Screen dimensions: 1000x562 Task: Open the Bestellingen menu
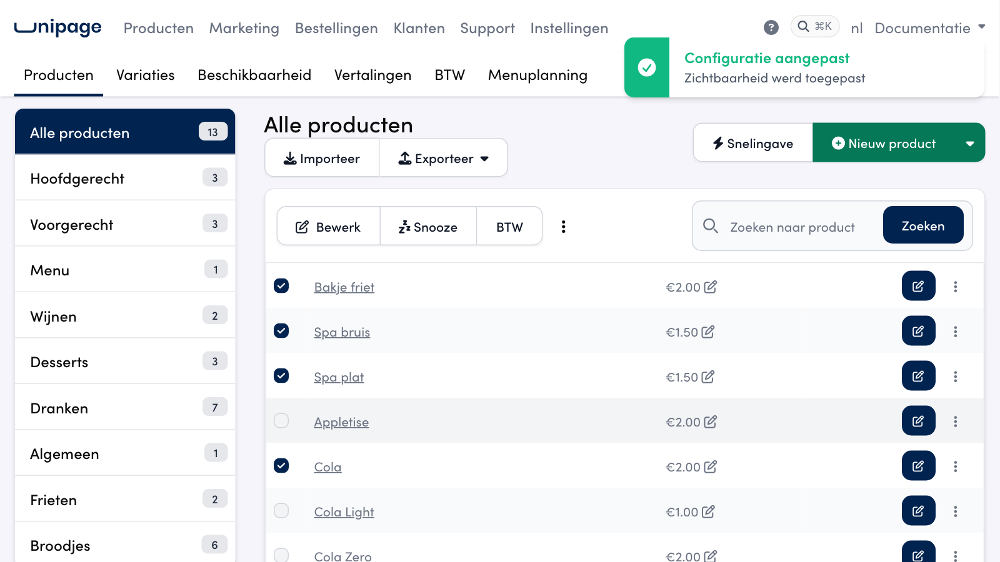[x=336, y=28]
